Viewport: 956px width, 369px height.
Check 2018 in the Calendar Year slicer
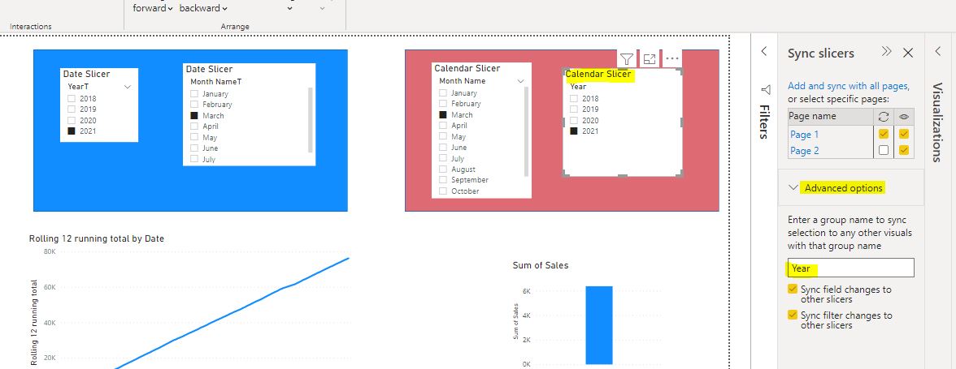click(574, 98)
